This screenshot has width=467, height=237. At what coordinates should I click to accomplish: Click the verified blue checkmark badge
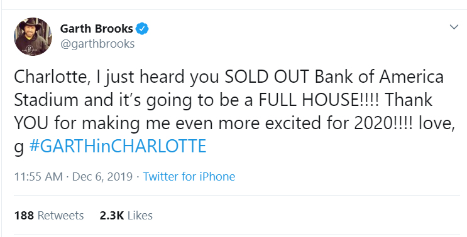pos(142,29)
